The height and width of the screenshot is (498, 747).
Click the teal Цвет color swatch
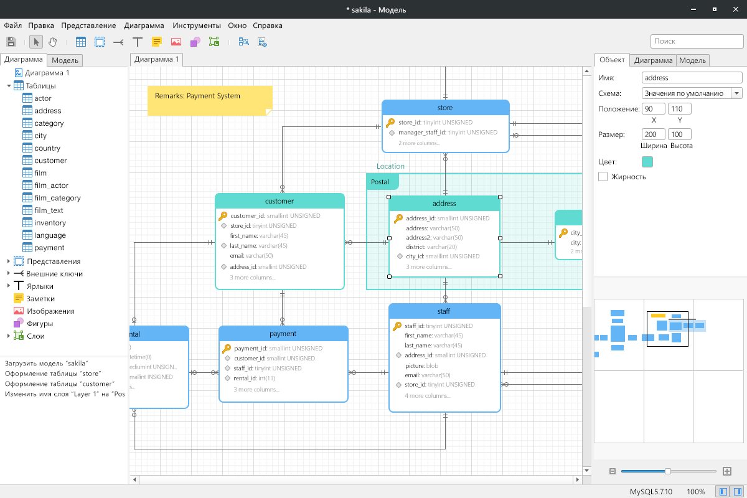pos(647,162)
